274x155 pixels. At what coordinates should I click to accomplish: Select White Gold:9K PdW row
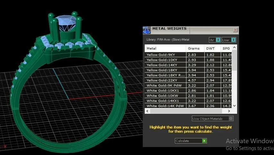[x=188, y=85]
